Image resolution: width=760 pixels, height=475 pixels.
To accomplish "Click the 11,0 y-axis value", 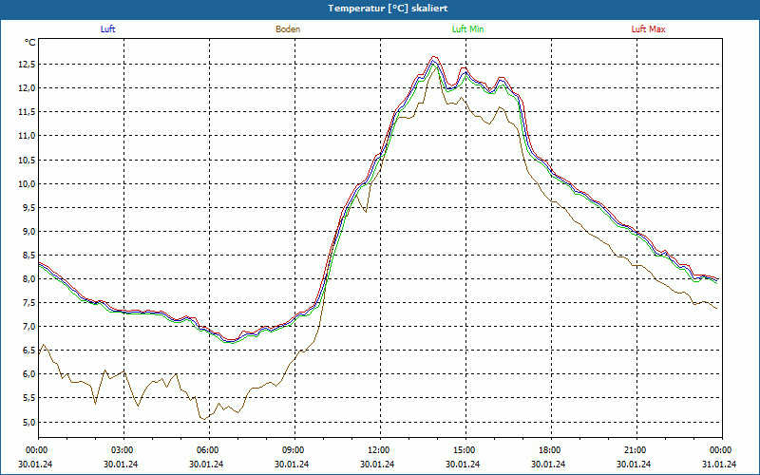I will coord(27,136).
